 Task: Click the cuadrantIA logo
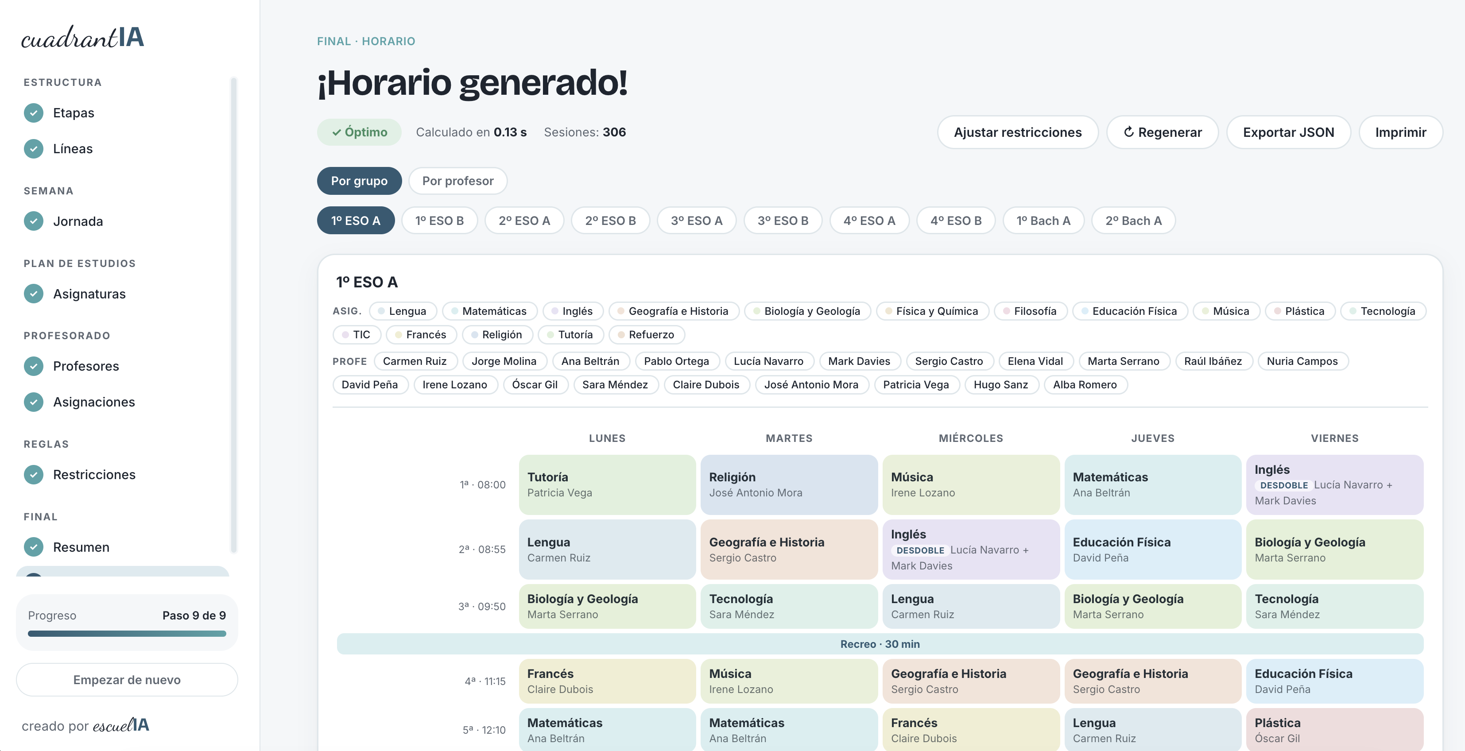[x=82, y=37]
